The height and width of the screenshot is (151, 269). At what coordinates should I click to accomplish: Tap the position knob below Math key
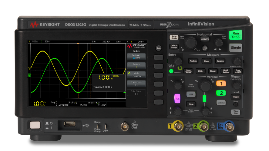pos(178,111)
